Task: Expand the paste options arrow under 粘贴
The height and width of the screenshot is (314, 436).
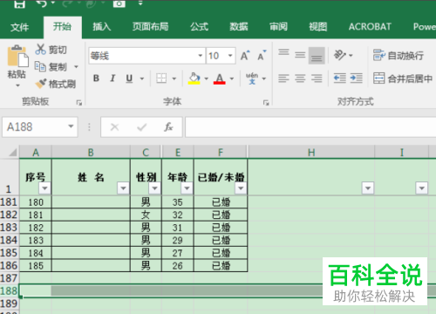Action: [x=17, y=85]
